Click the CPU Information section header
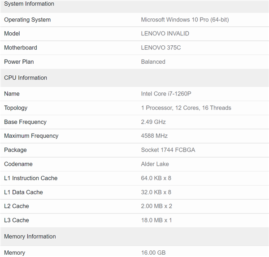 26,78
